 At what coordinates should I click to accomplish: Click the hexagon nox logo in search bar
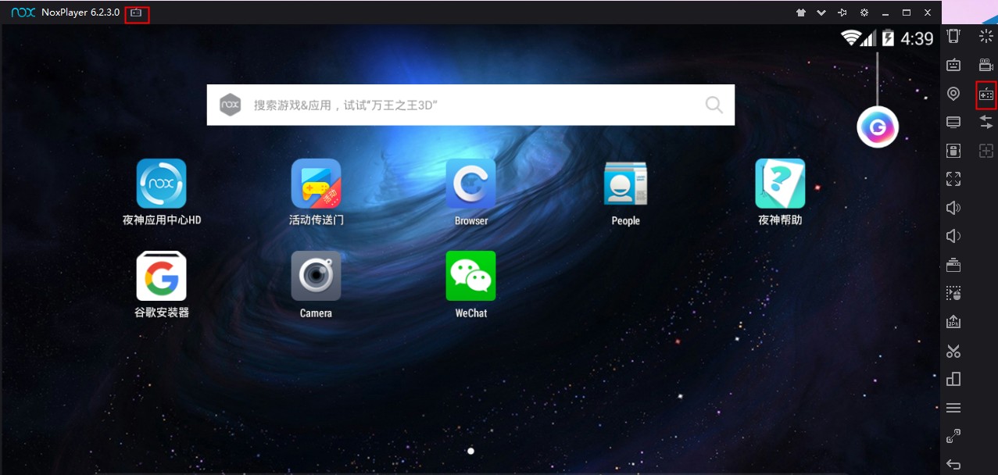coord(230,105)
